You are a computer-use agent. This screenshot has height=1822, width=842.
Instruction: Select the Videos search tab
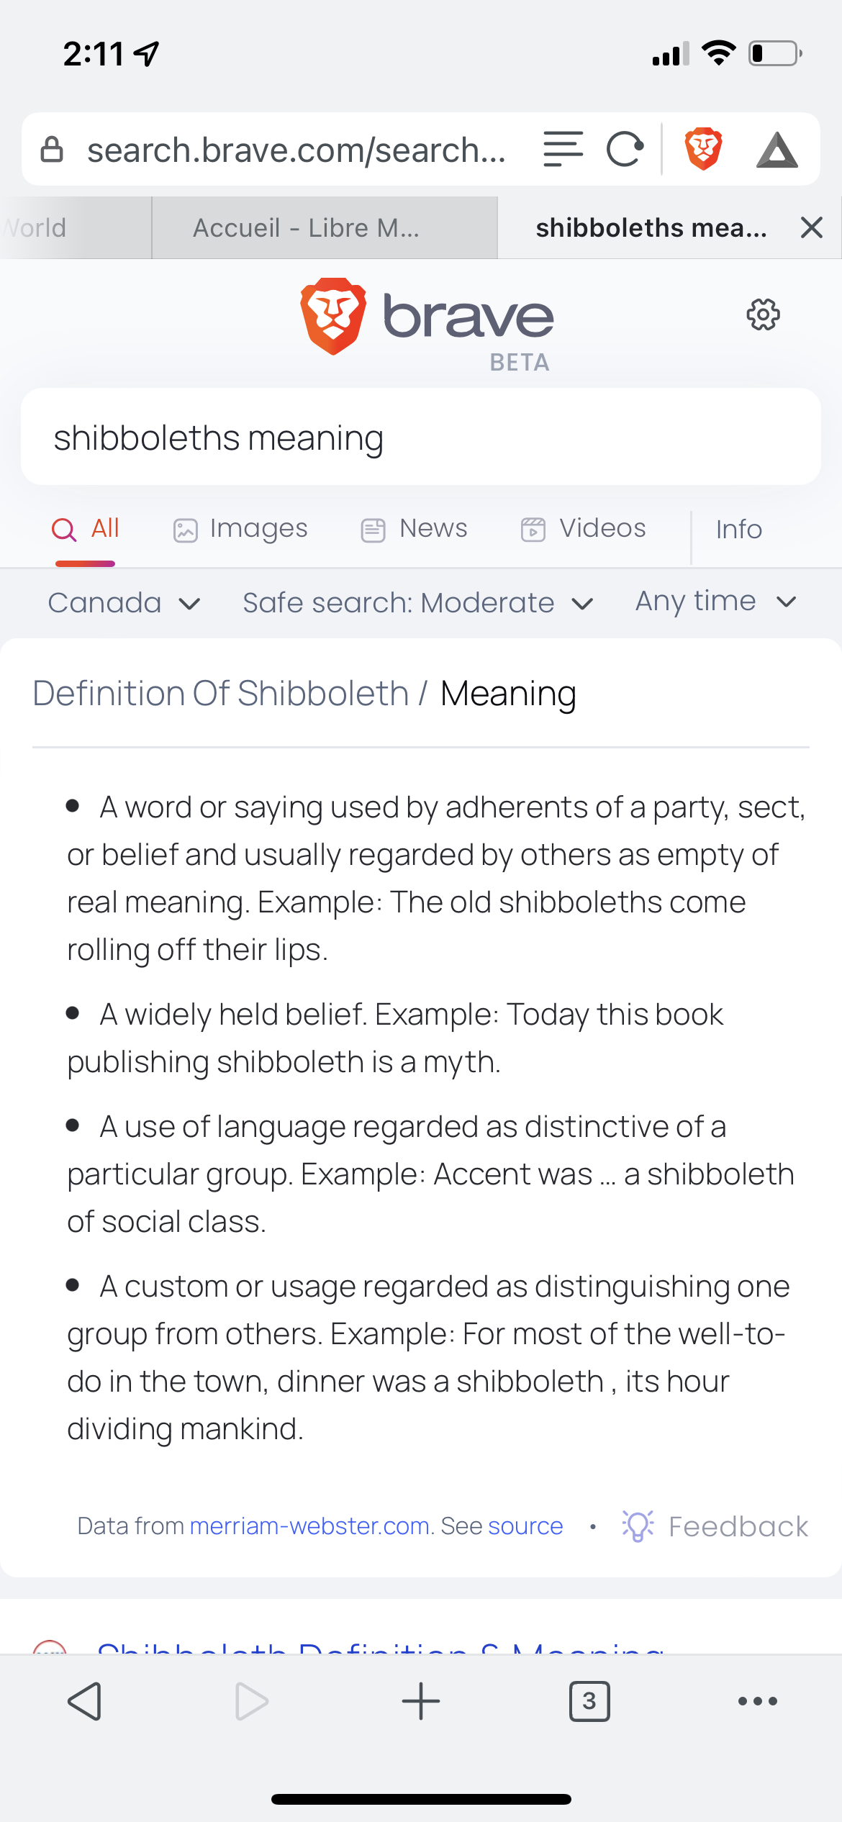(x=583, y=529)
